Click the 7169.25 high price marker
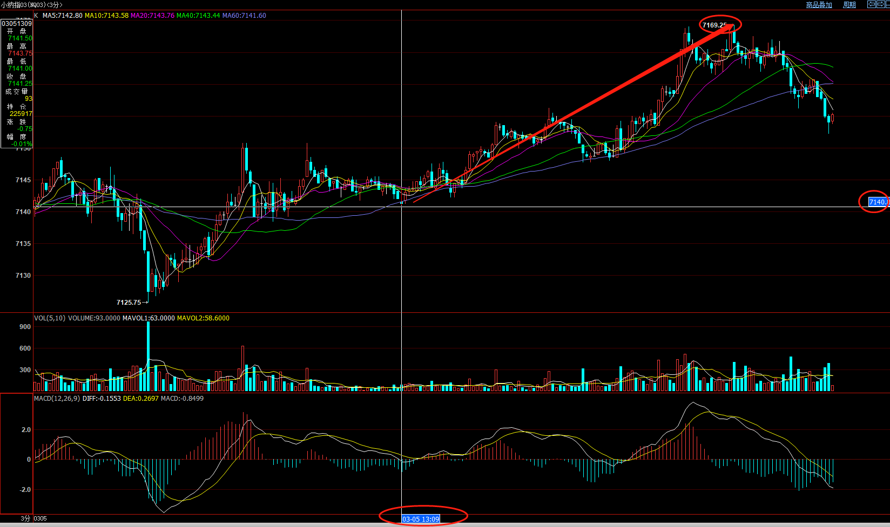 [714, 25]
